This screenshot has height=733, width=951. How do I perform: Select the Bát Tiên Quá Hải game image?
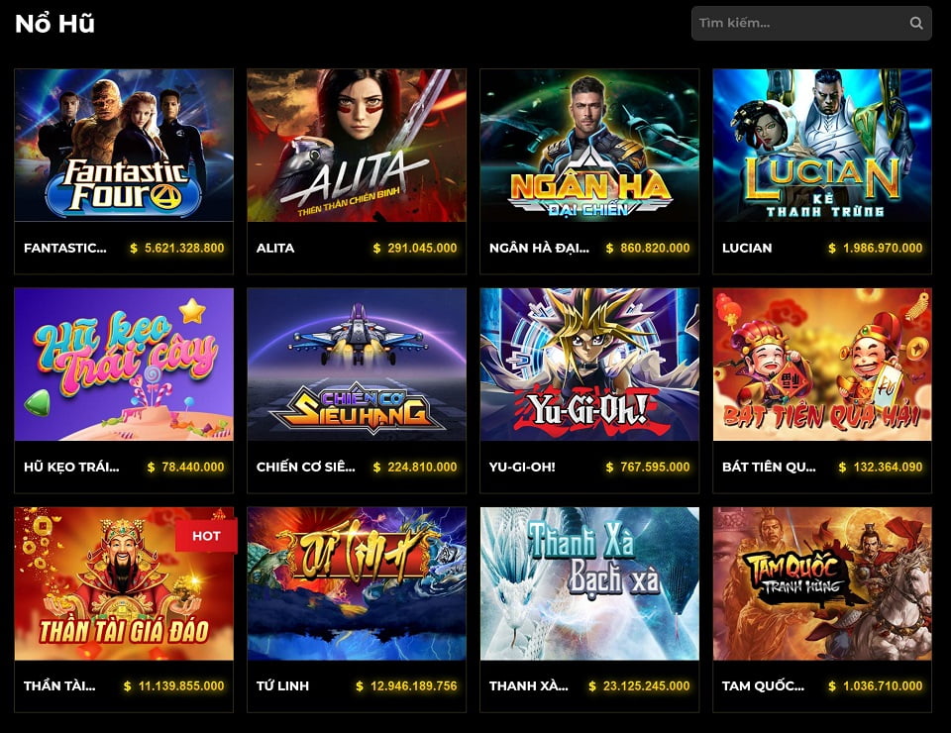click(x=822, y=365)
